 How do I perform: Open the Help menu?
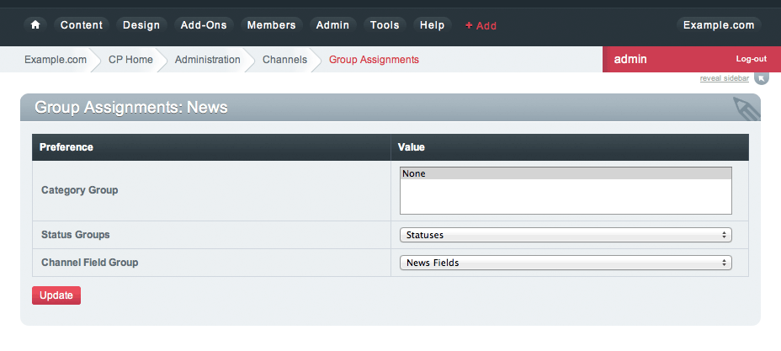point(432,25)
